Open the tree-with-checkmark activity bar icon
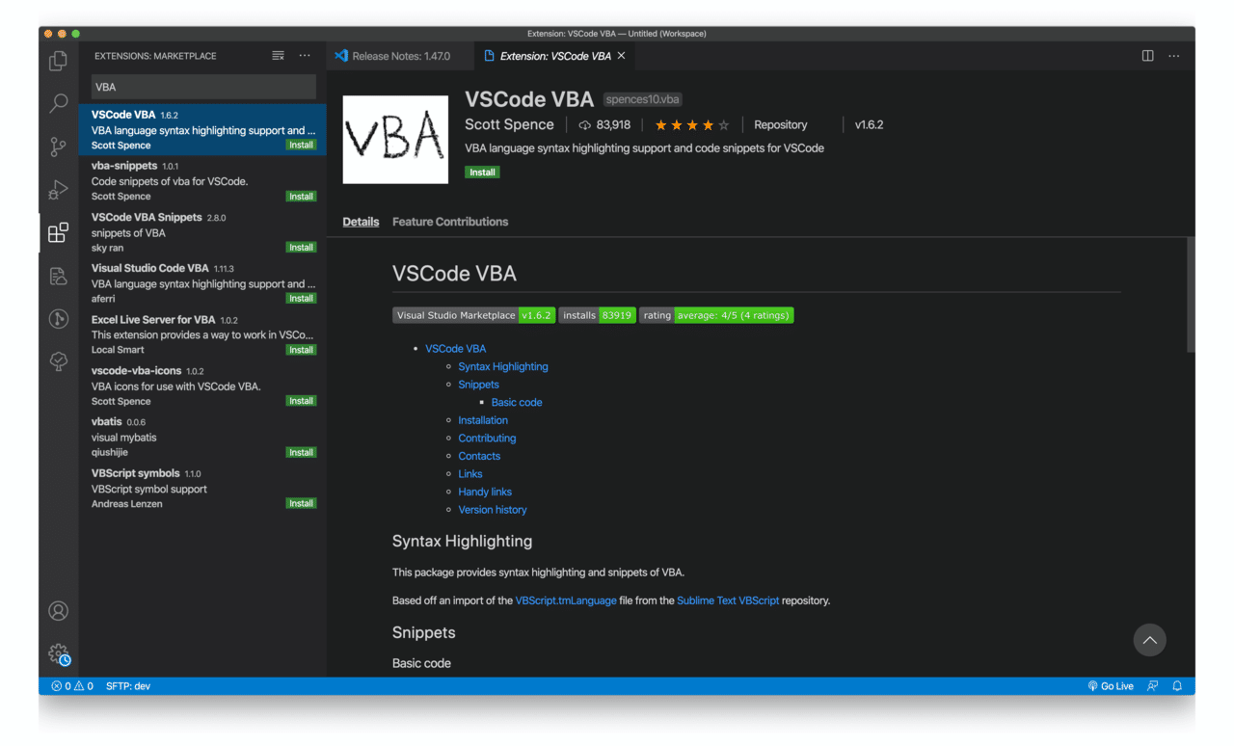 tap(59, 361)
